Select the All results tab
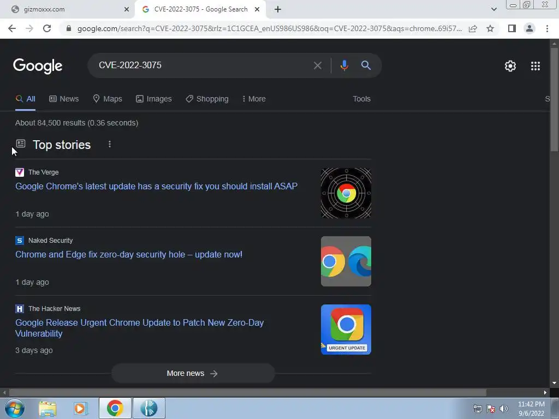This screenshot has width=559, height=419. click(x=25, y=99)
